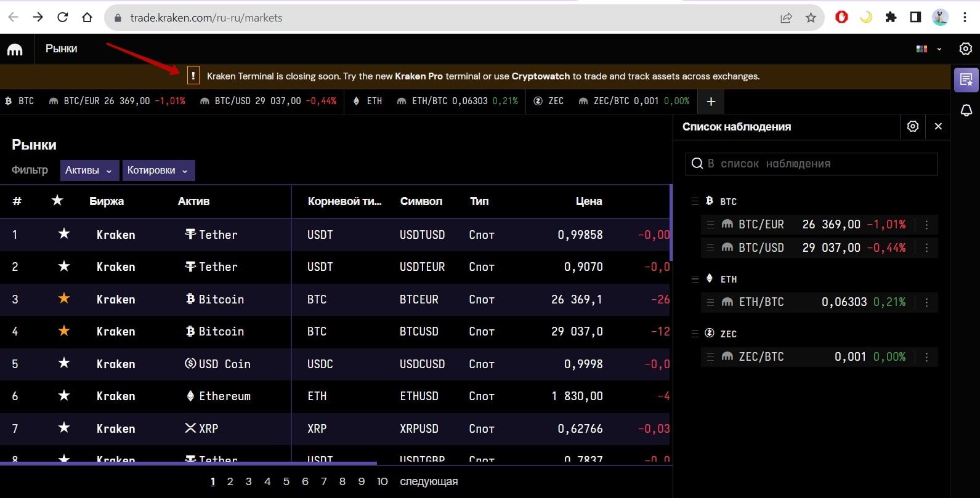980x498 pixels.
Task: Sort table by Тип column header
Action: click(479, 201)
